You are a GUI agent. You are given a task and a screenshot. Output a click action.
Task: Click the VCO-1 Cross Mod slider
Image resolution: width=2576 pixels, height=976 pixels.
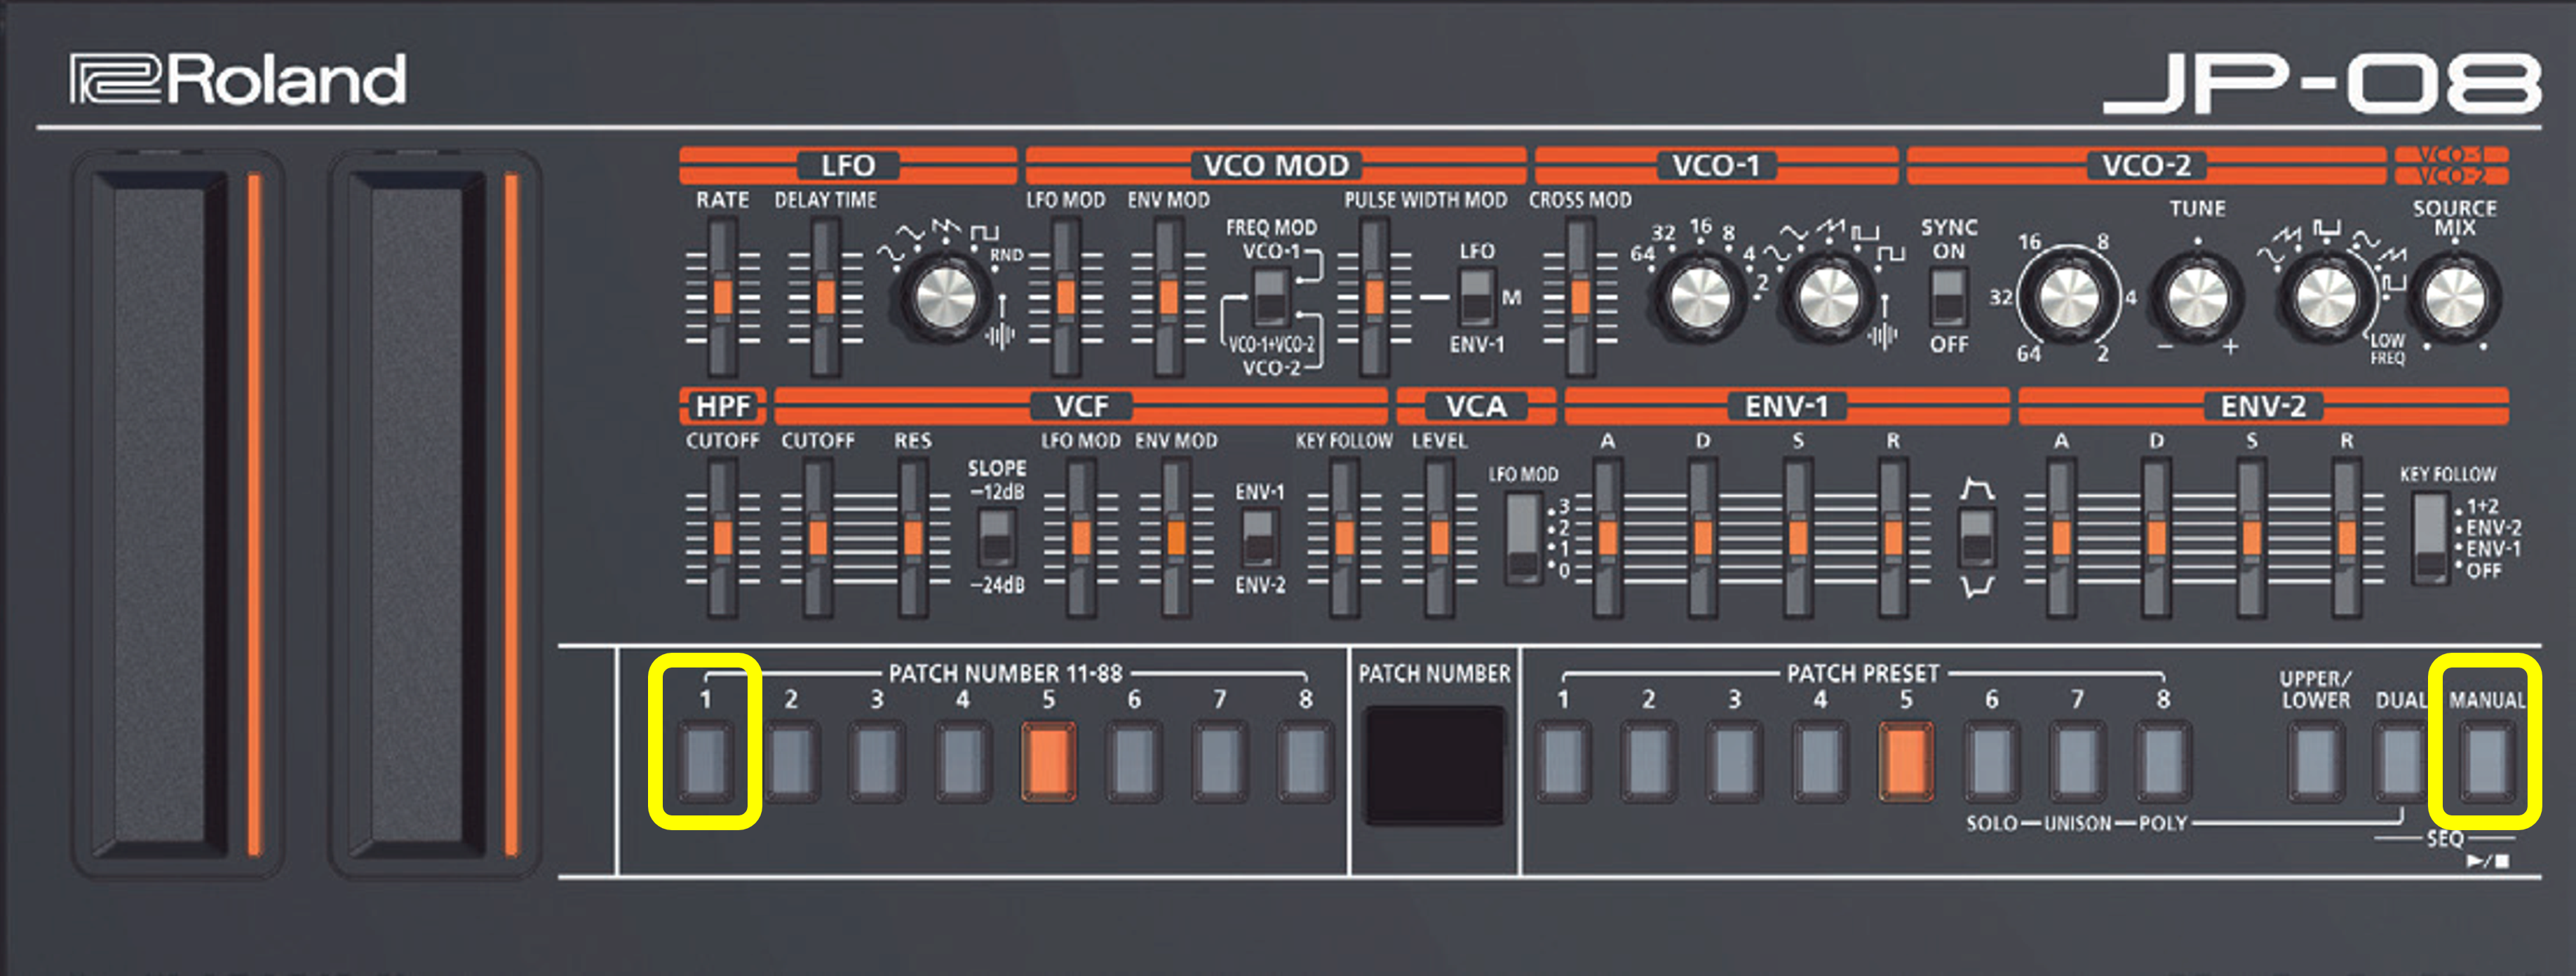point(1580,297)
